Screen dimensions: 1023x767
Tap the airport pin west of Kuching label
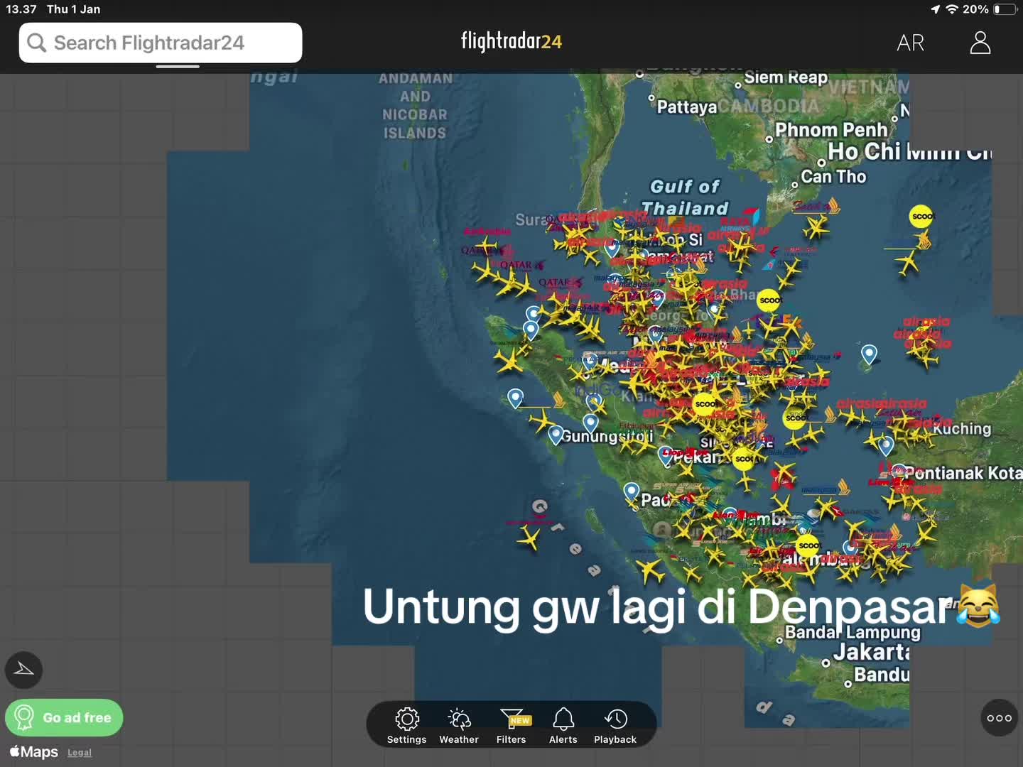coord(886,446)
